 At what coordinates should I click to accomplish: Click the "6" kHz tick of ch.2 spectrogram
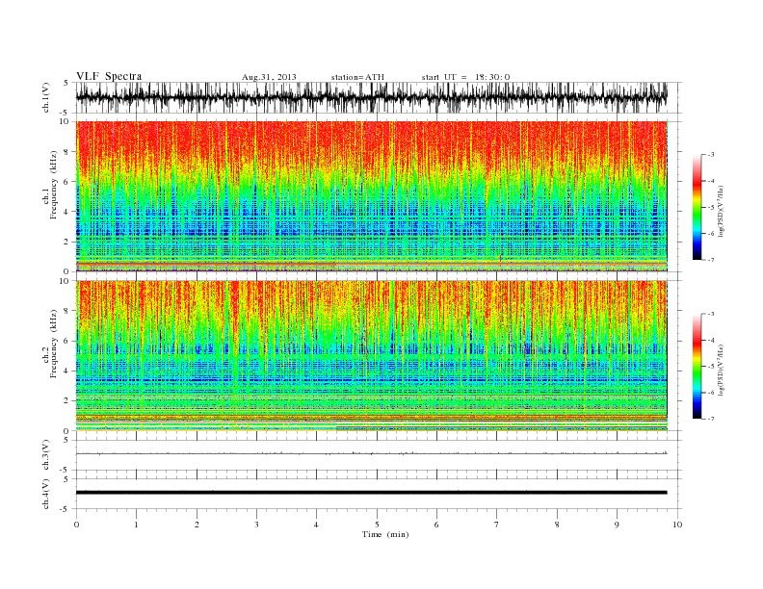pos(67,341)
